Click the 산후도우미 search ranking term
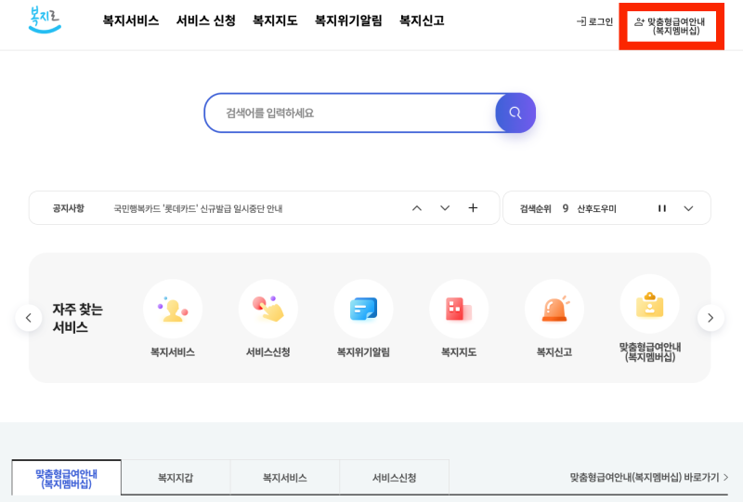Image resolution: width=743 pixels, height=502 pixels. click(596, 209)
